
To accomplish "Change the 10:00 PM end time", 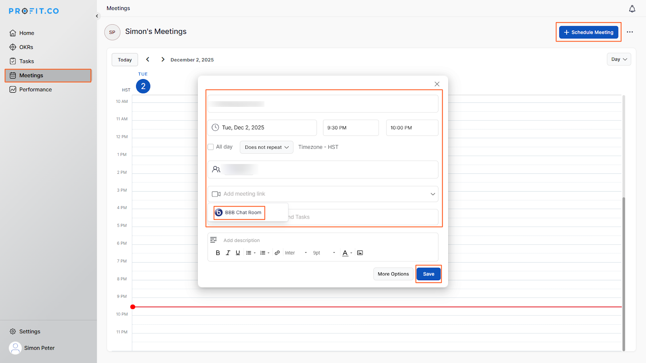I will click(412, 127).
